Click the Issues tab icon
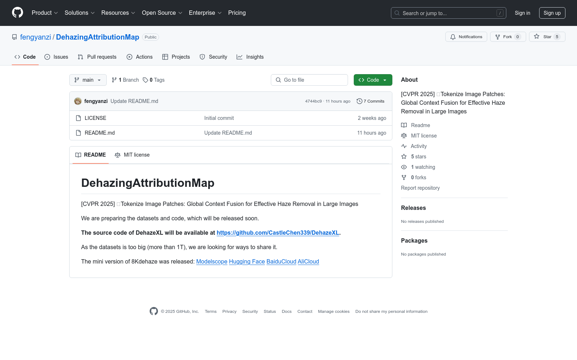This screenshot has height=360, width=577. pyautogui.click(x=47, y=57)
